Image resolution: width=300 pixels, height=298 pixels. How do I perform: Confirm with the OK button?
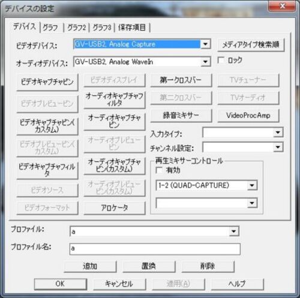(x=61, y=284)
